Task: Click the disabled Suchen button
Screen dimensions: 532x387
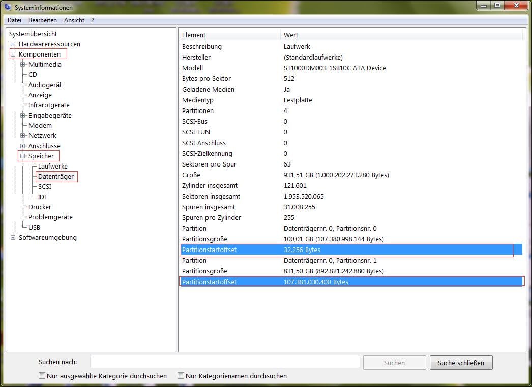Action: pos(394,362)
